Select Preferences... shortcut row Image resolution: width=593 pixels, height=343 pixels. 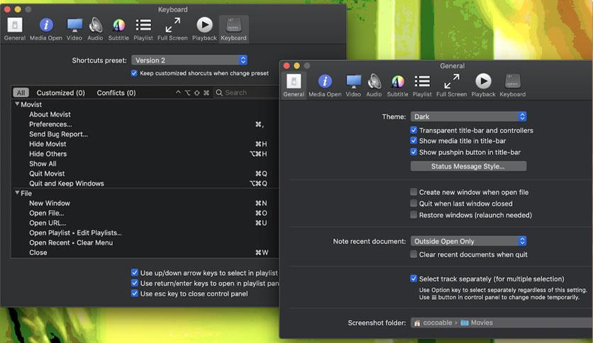[145, 124]
